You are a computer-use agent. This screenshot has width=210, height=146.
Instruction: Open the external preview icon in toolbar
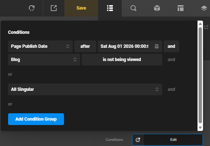click(x=54, y=8)
